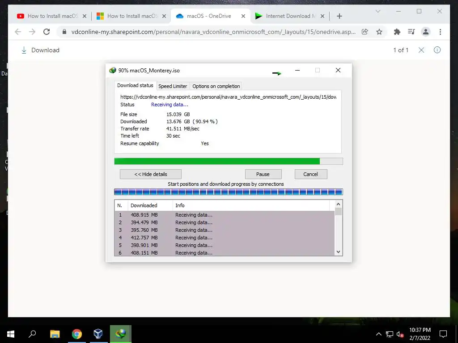Screen dimensions: 458x343
Task: Select connection row 6 with 408.151 MB
Action: (x=225, y=253)
